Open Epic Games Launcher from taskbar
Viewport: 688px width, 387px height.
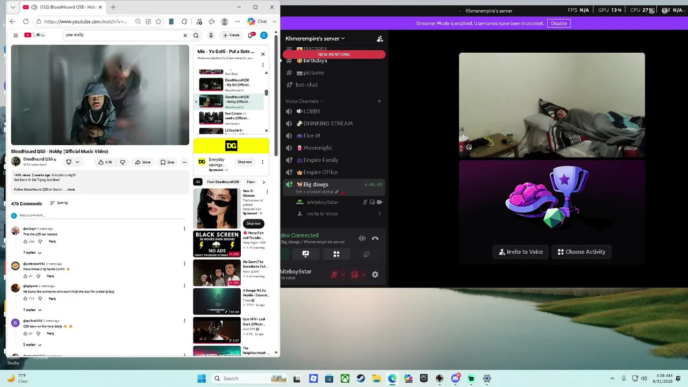424,378
